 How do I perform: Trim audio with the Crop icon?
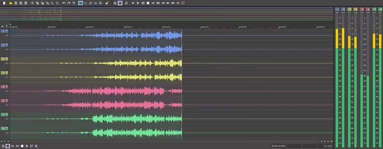(57, 3)
